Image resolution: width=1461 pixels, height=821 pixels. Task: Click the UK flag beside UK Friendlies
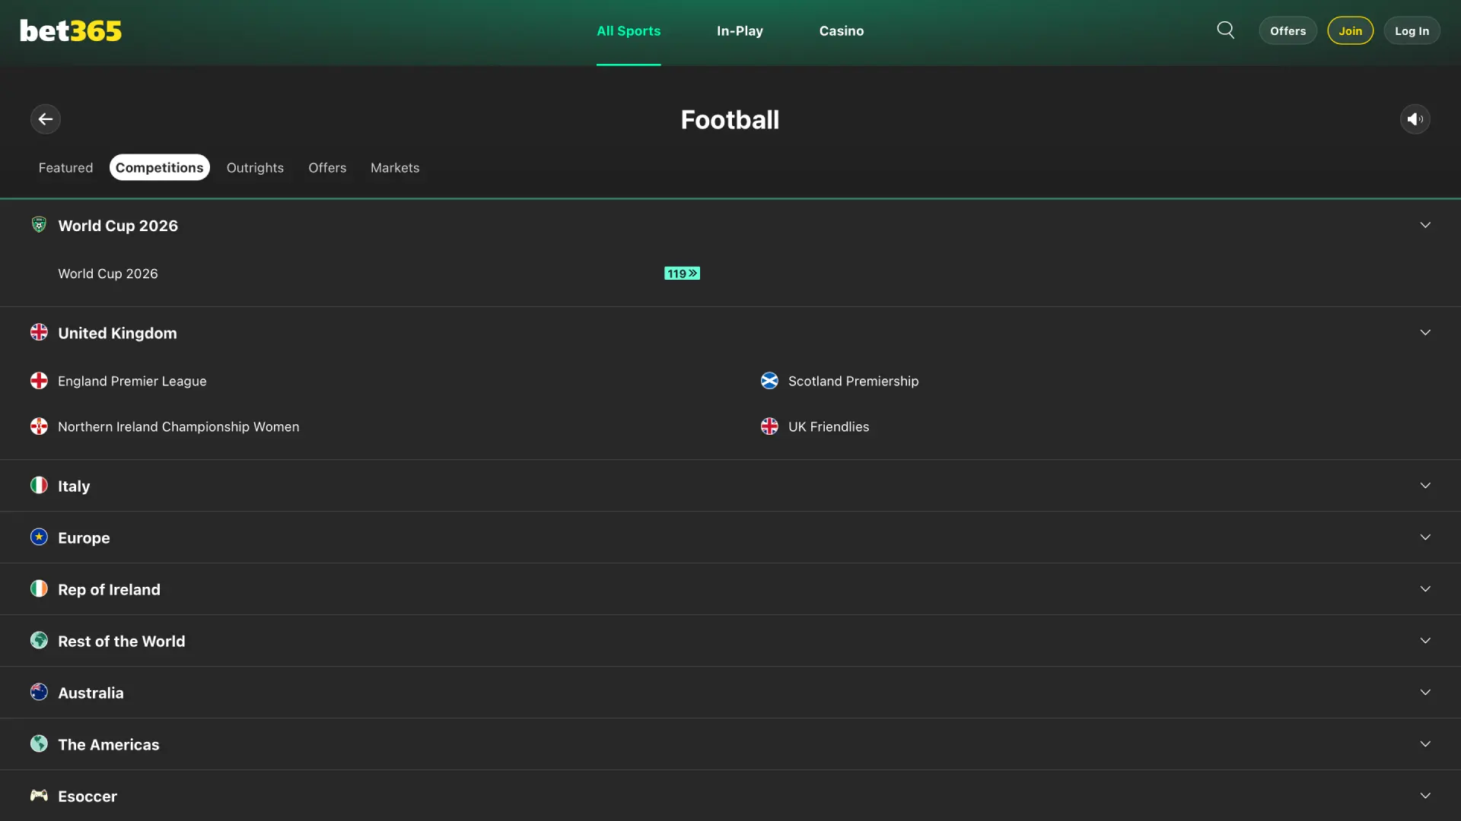[x=769, y=426]
